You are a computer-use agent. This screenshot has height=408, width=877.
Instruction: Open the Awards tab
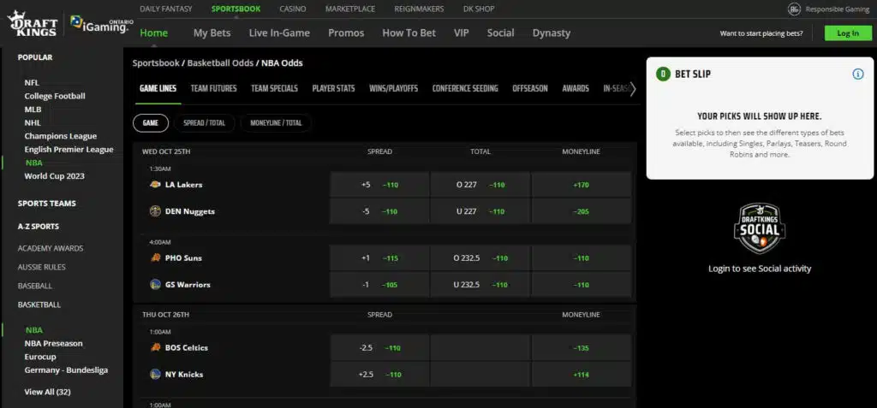(x=576, y=88)
